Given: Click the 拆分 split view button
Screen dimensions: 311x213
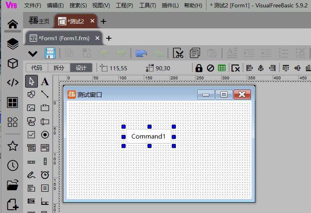Looking at the screenshot, I should coord(59,68).
